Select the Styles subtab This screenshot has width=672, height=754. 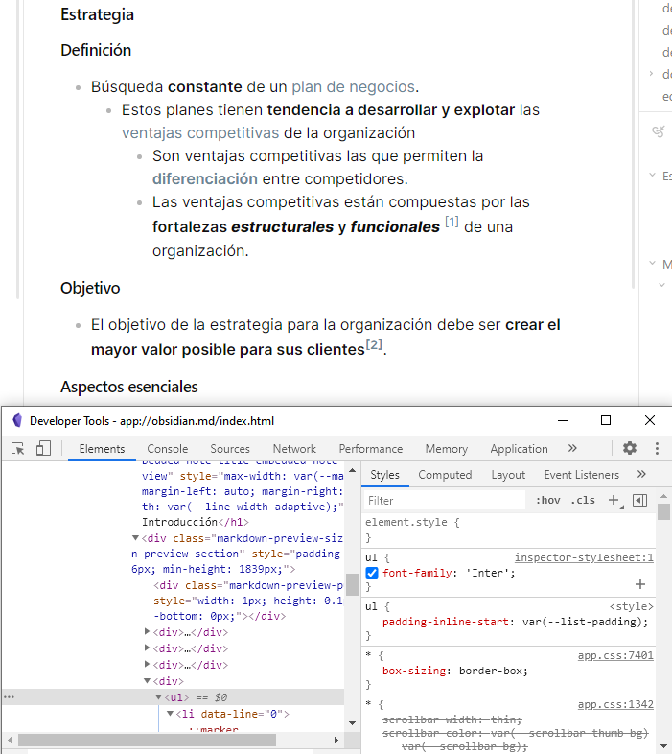coord(384,475)
